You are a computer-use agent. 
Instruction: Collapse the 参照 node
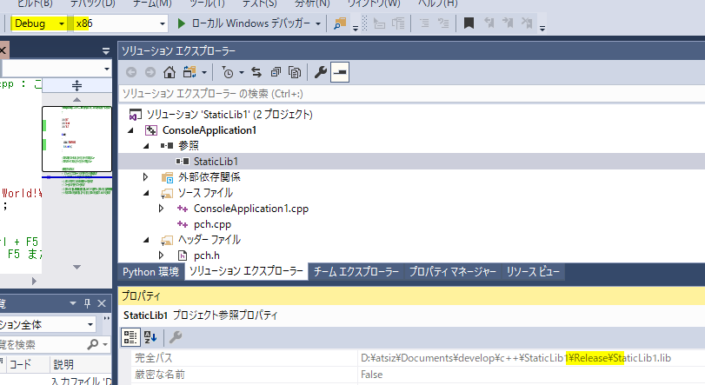[x=146, y=146]
